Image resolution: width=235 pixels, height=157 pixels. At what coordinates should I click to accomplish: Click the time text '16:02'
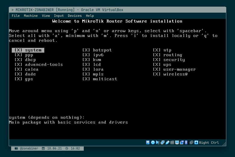coord(75,149)
